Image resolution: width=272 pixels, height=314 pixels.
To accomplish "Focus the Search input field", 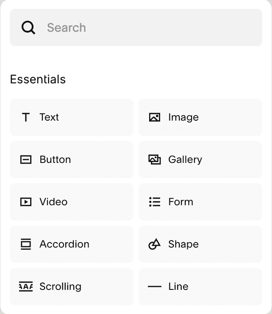I will (x=148, y=28).
